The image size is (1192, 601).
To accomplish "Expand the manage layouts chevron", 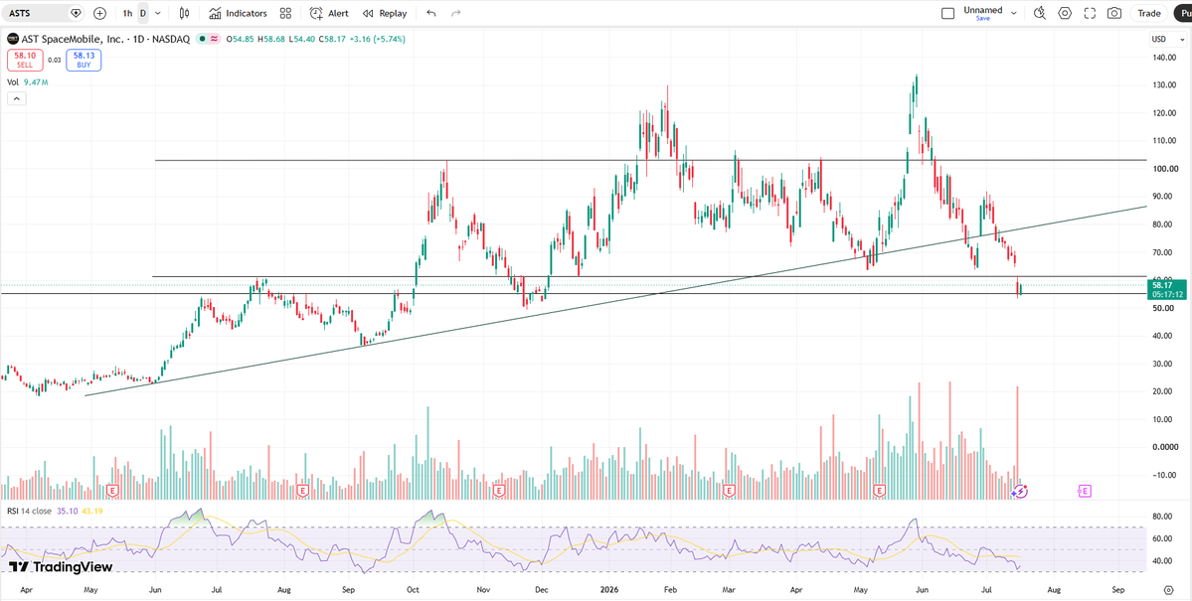I will (x=1014, y=13).
